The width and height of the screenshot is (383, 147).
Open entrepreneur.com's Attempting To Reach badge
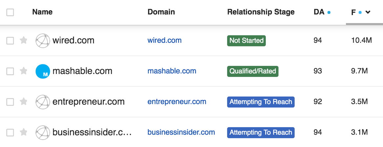pyautogui.click(x=260, y=102)
